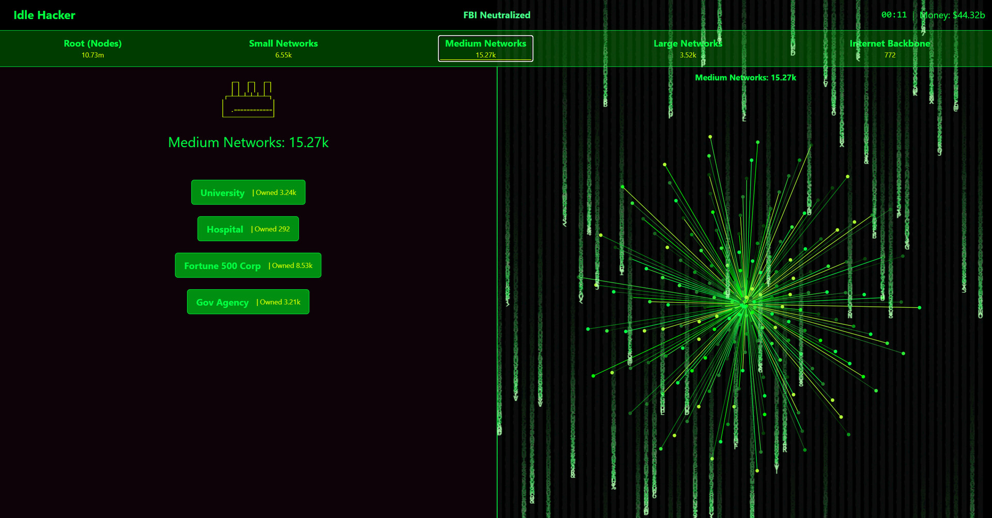Click the rightmost node of the network graph
Viewport: 992px width, 518px height.
[x=919, y=308]
